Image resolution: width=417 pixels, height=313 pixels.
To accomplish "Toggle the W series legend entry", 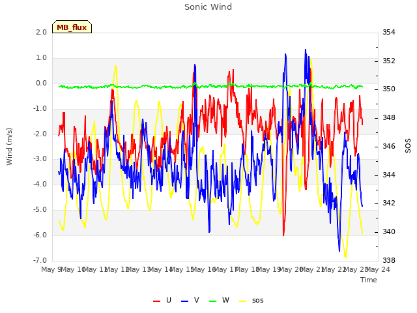I will tap(219, 301).
